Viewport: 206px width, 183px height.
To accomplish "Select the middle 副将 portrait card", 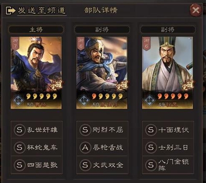I will click(102, 73).
